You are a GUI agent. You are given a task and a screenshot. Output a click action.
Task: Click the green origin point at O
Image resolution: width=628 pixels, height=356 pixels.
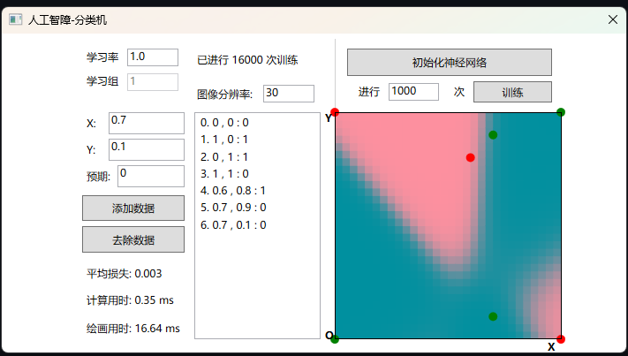[335, 339]
